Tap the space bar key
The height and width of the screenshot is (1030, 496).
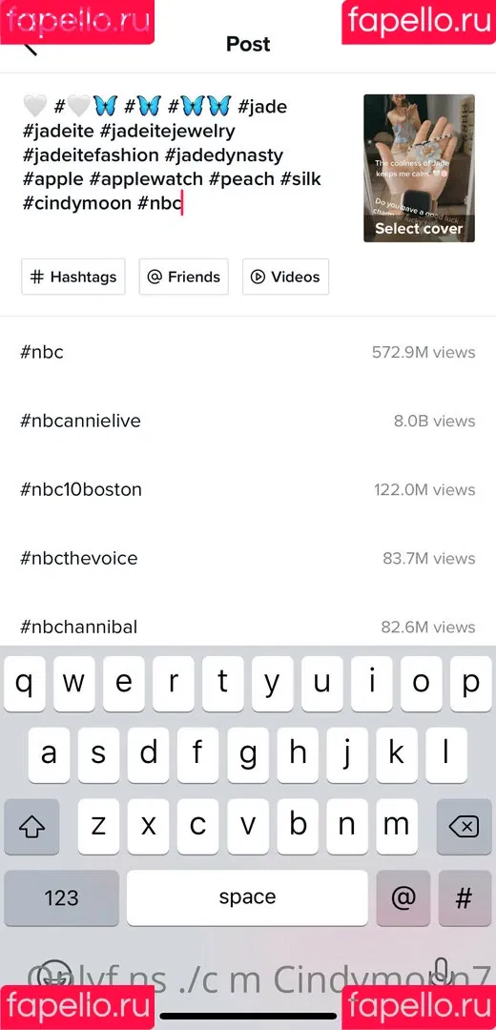(x=247, y=897)
